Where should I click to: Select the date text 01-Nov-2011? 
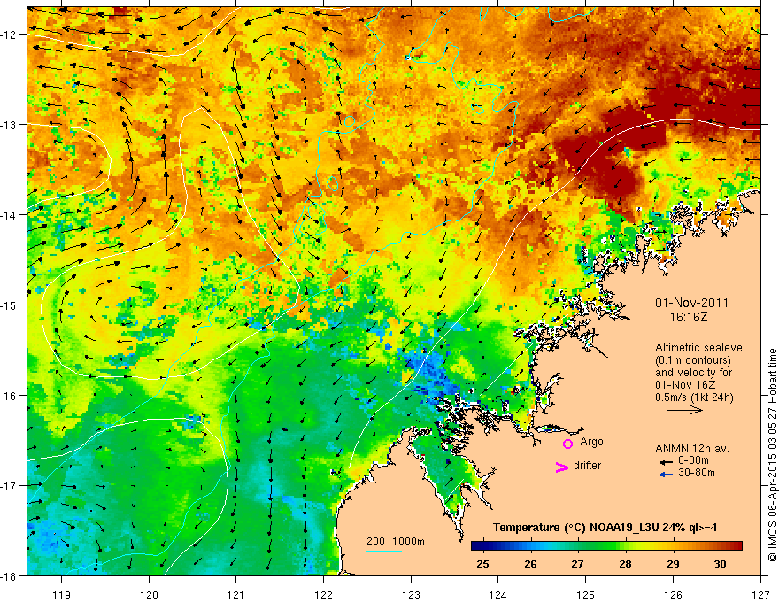[691, 303]
